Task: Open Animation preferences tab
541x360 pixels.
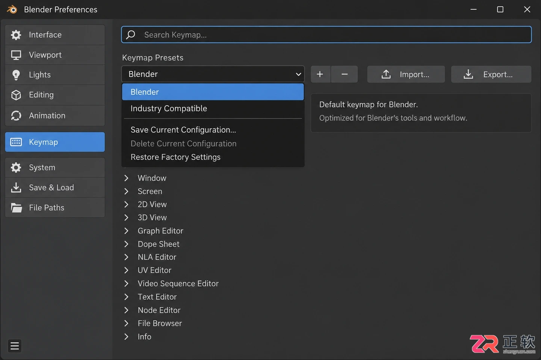Action: pyautogui.click(x=55, y=115)
